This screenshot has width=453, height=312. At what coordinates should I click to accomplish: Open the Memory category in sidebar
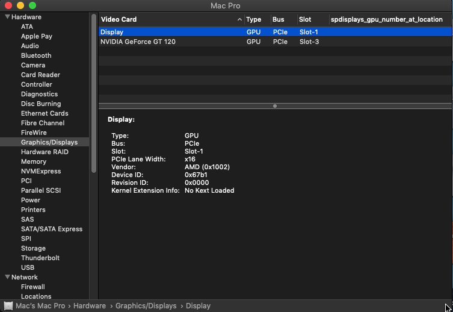(x=34, y=161)
